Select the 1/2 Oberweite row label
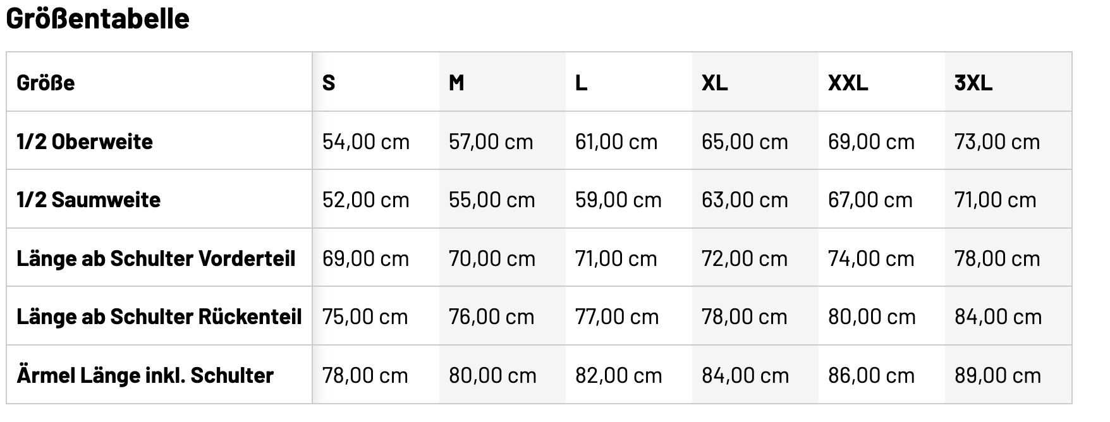This screenshot has width=1110, height=422. (x=85, y=142)
